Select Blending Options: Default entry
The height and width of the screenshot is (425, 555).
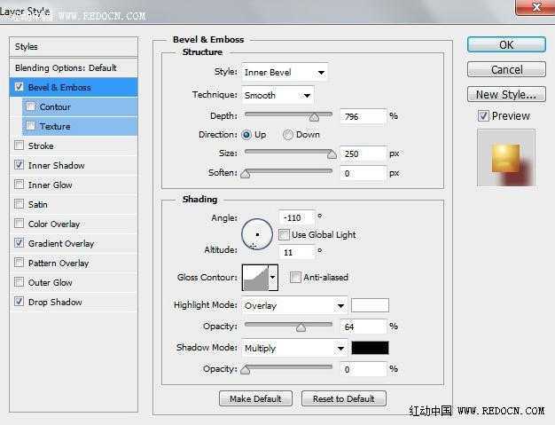click(x=74, y=67)
